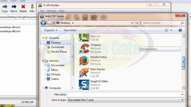Open the Tools menu in 7-Zip
The width and height of the screenshot is (191, 107).
14,1
